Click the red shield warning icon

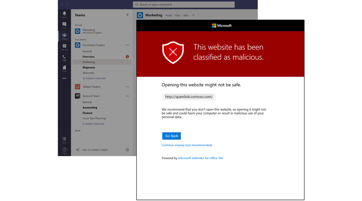click(x=173, y=52)
